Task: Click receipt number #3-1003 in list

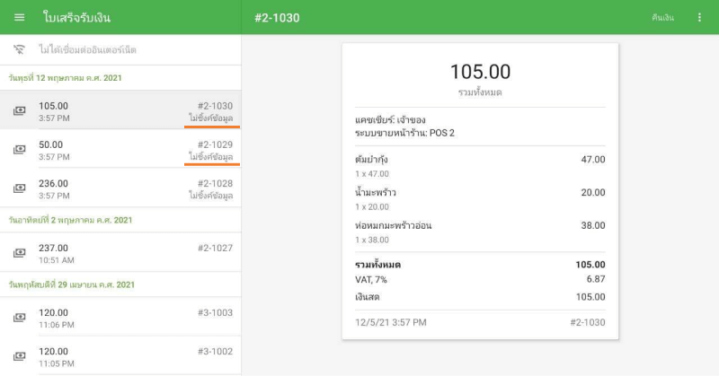Action: click(x=215, y=313)
